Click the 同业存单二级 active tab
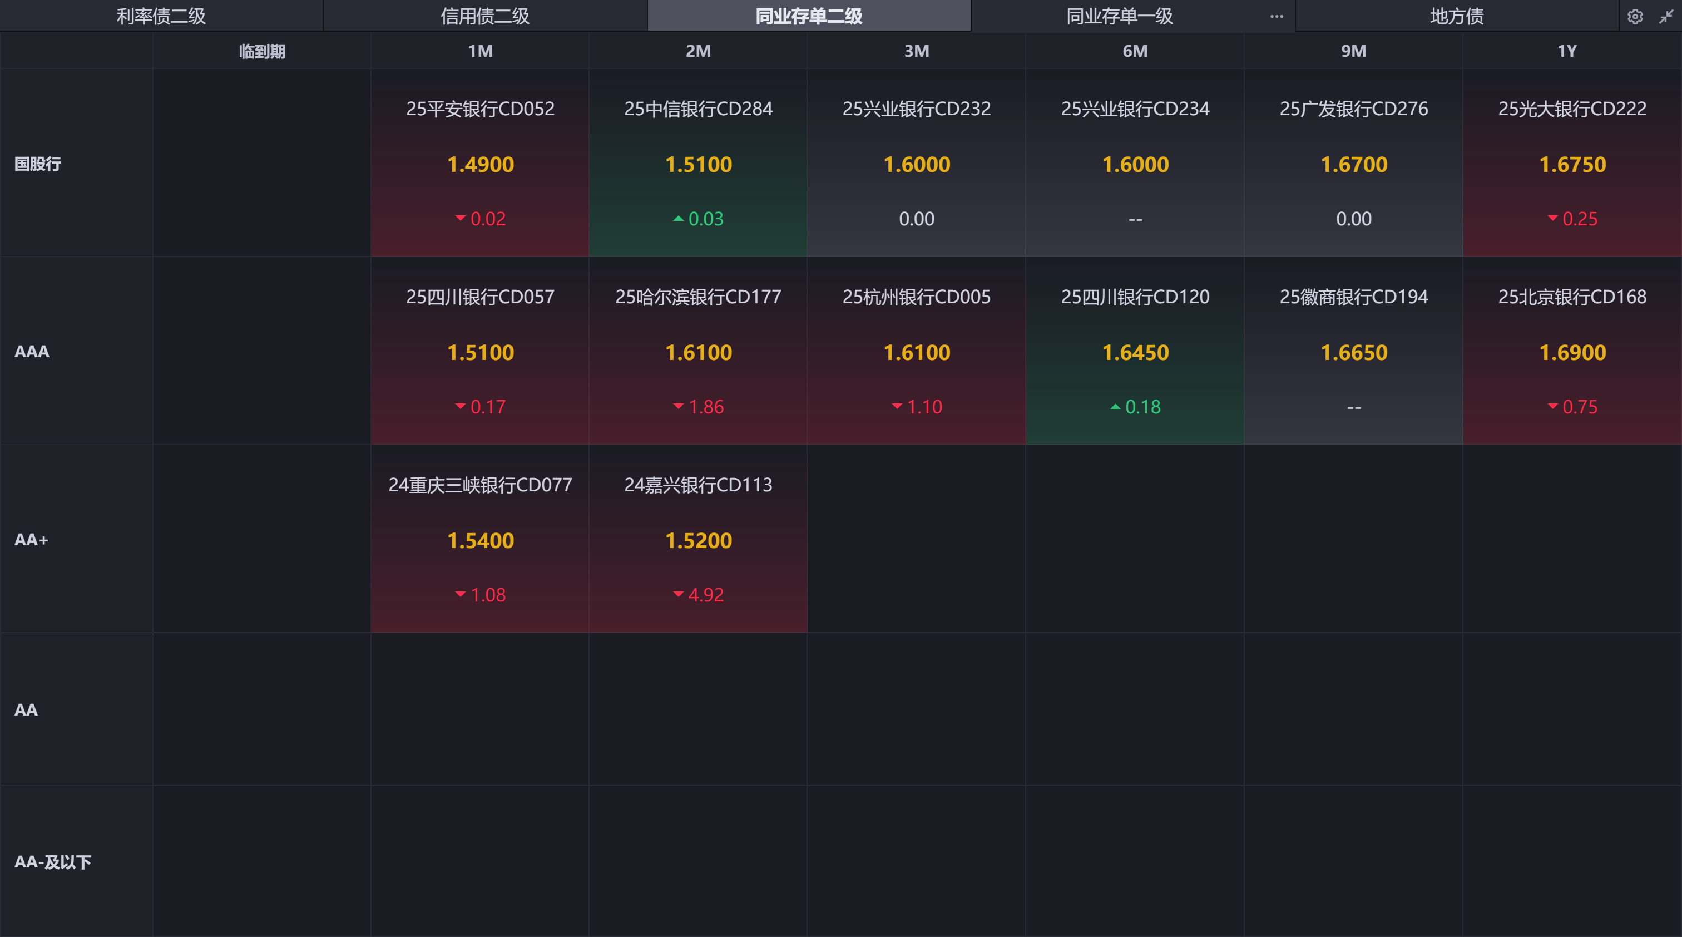The height and width of the screenshot is (937, 1682). coord(808,16)
